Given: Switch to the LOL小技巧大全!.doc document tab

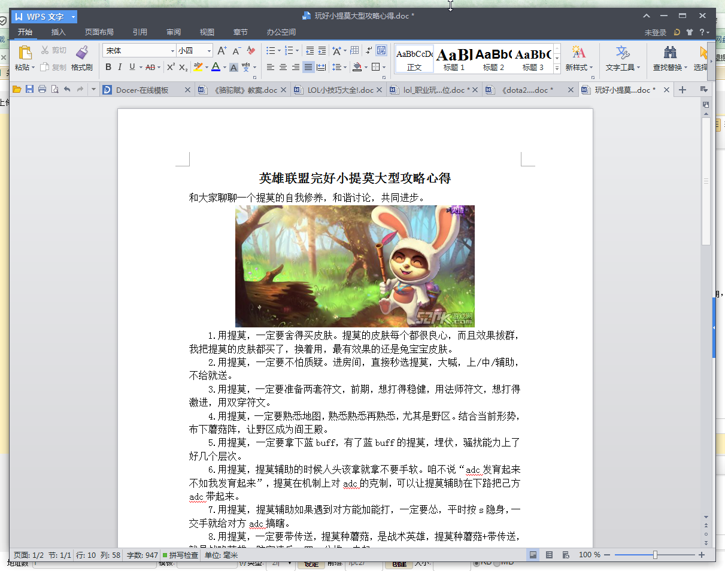Looking at the screenshot, I should coord(339,90).
